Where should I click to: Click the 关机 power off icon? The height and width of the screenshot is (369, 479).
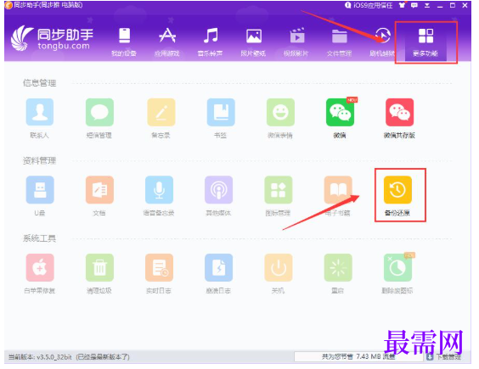[x=279, y=267]
